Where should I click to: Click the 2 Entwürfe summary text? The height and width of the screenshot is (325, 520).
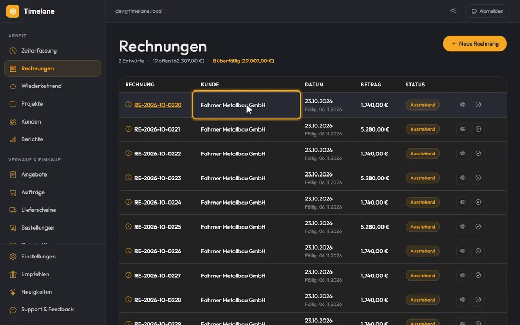(x=131, y=61)
